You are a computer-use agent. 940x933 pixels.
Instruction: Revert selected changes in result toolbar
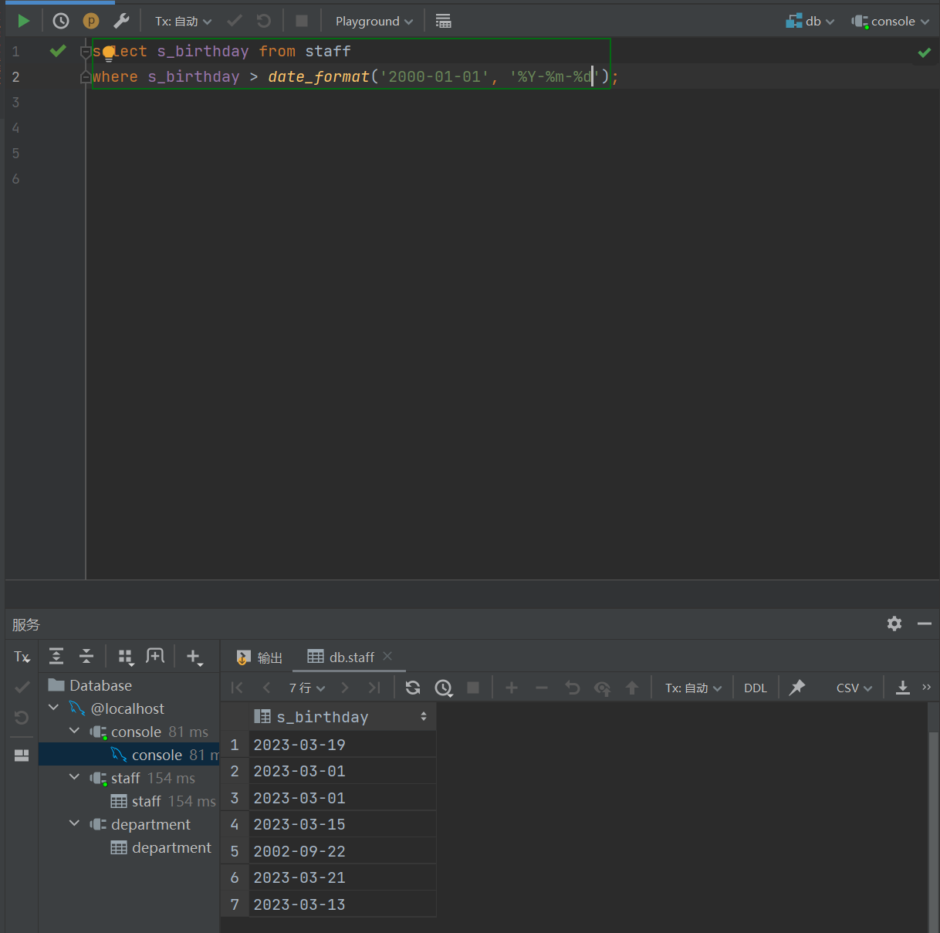(x=572, y=688)
